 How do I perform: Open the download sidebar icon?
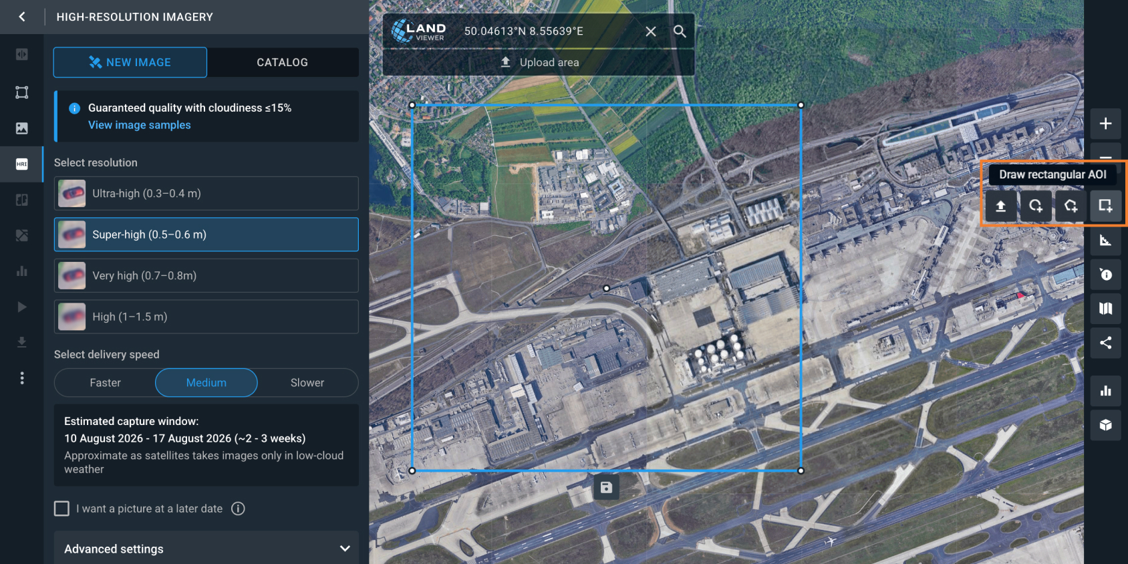tap(22, 342)
